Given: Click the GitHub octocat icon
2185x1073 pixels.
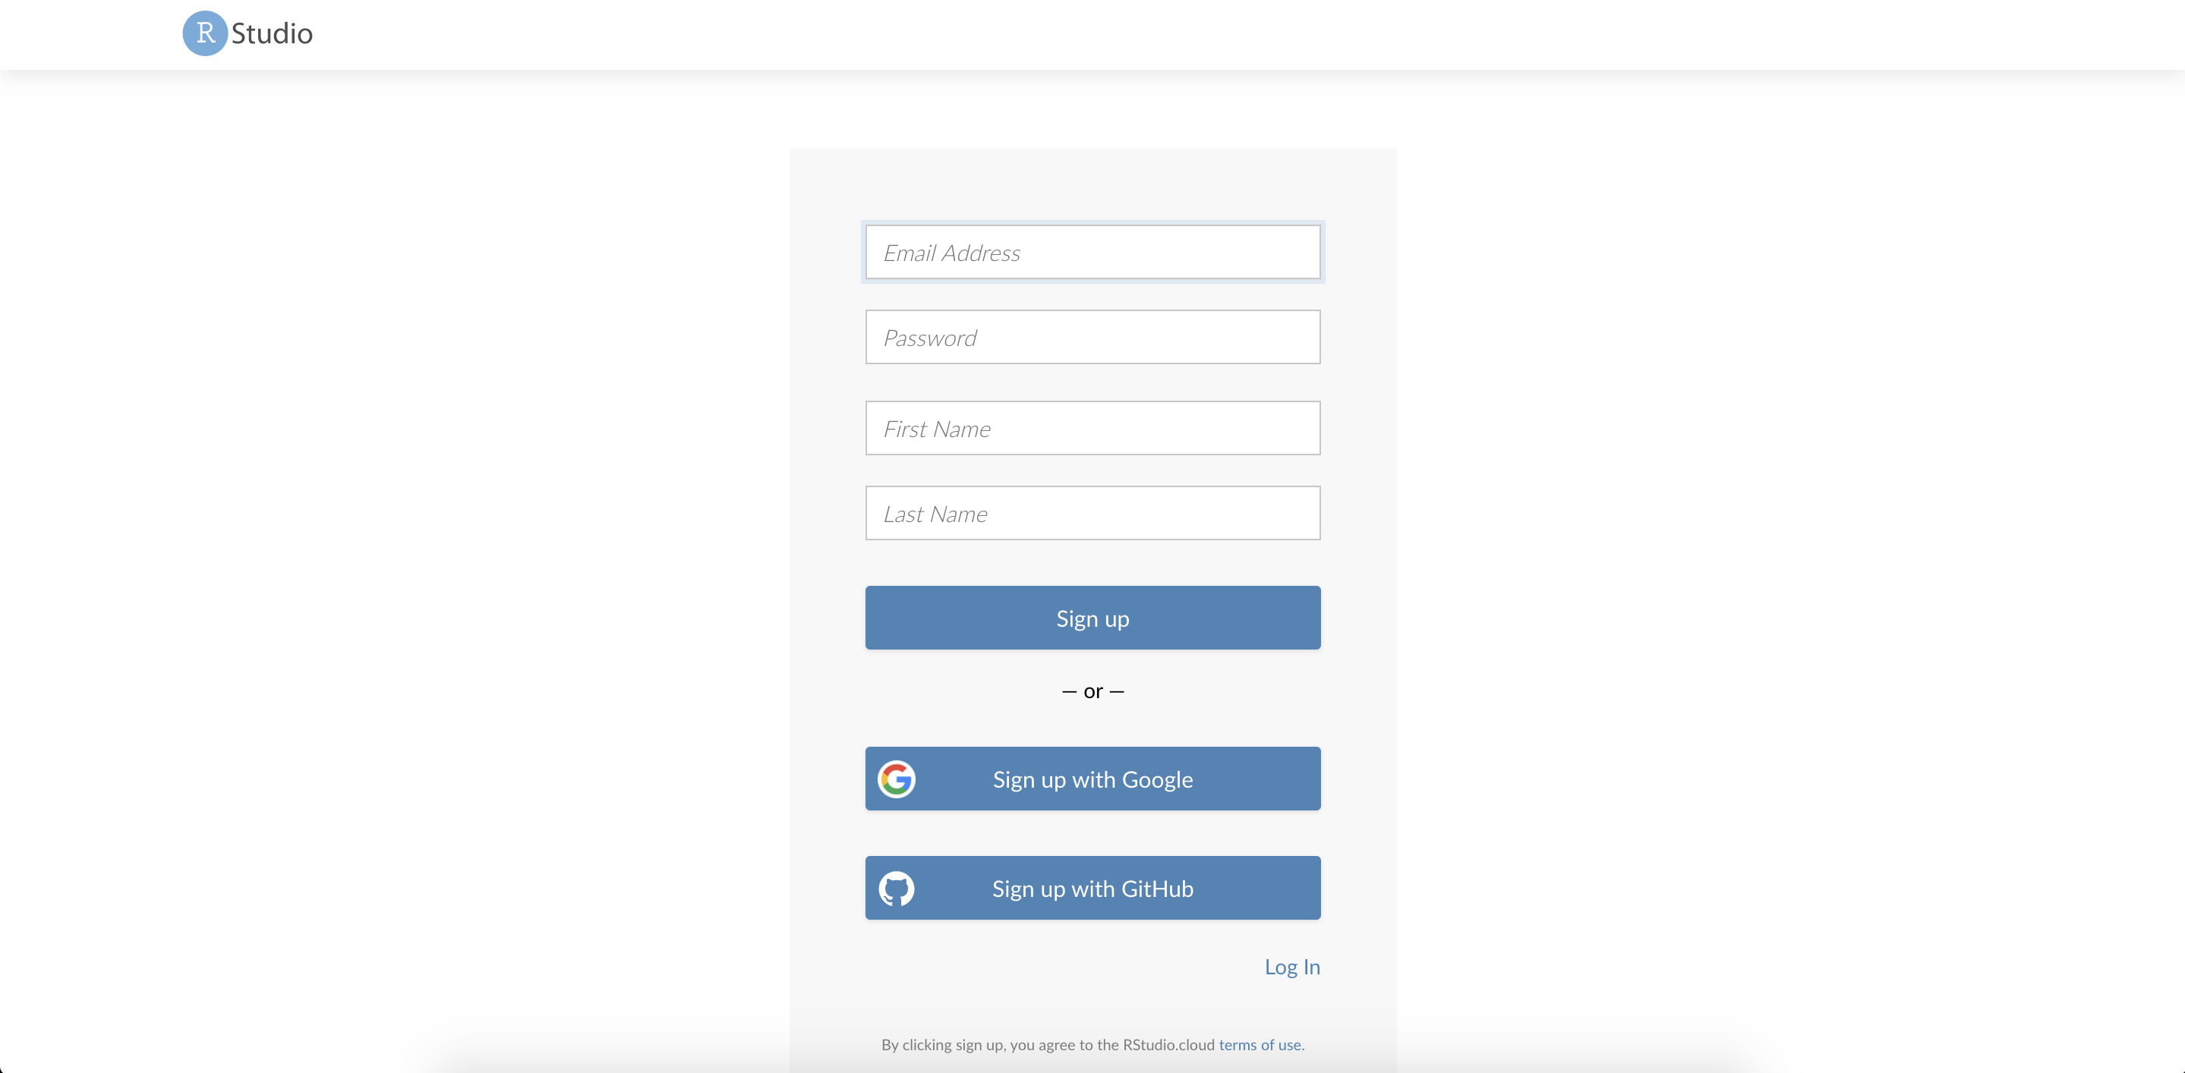Looking at the screenshot, I should [897, 889].
